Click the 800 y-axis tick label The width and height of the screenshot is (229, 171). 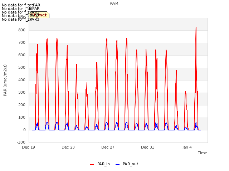[x=22, y=30]
